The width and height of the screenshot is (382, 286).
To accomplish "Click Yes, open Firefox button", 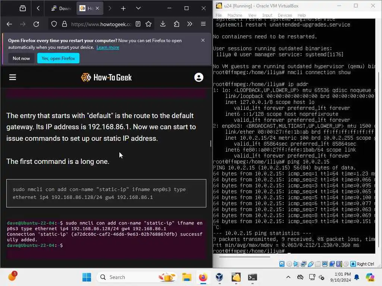I will pyautogui.click(x=58, y=58).
